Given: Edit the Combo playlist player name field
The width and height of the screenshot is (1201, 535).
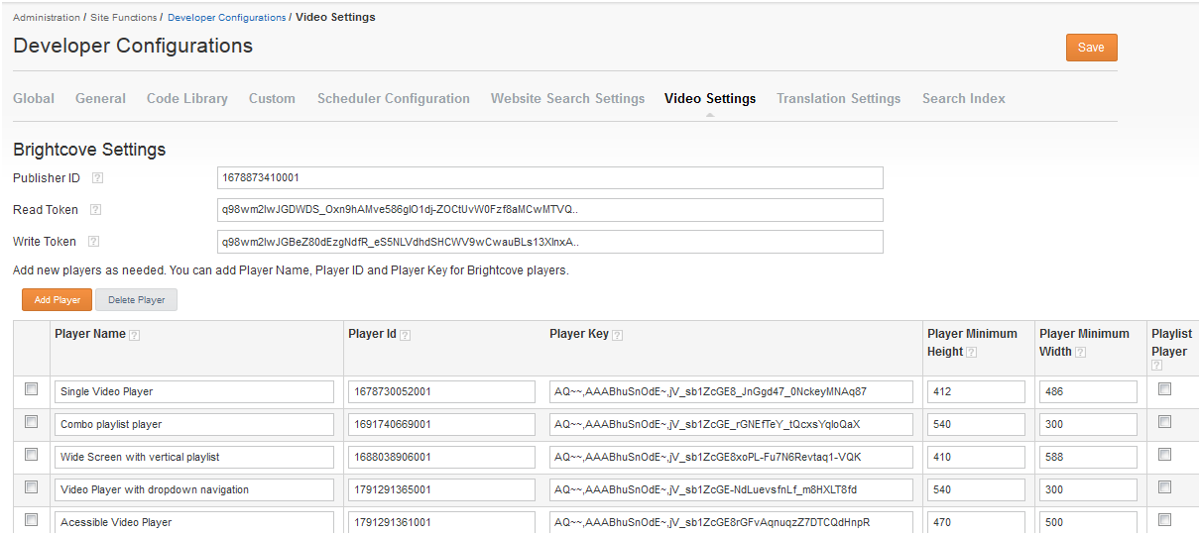Looking at the screenshot, I should click(194, 424).
